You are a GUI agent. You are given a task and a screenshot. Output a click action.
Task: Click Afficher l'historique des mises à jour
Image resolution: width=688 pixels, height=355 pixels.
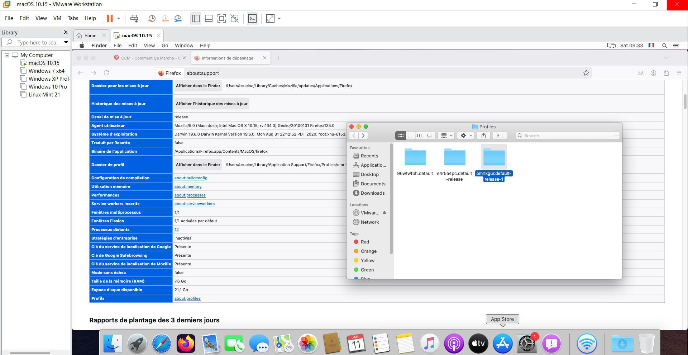(211, 104)
